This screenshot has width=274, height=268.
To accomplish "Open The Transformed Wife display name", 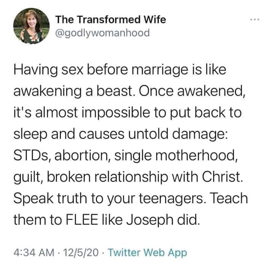I will [x=111, y=19].
